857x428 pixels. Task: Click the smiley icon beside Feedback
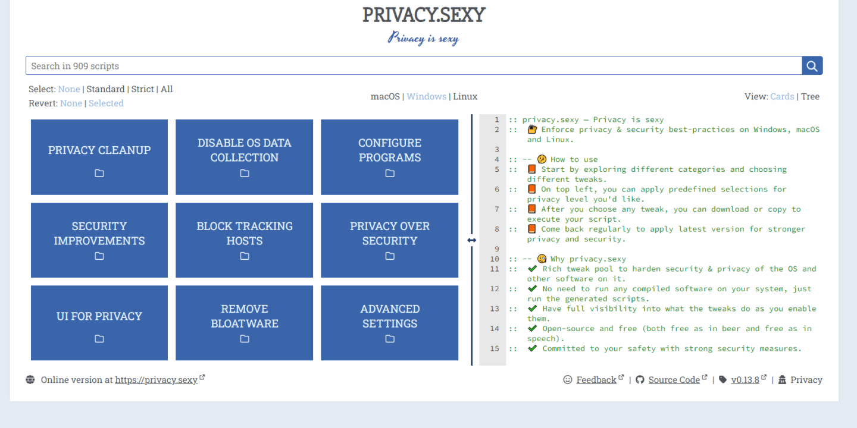click(568, 379)
